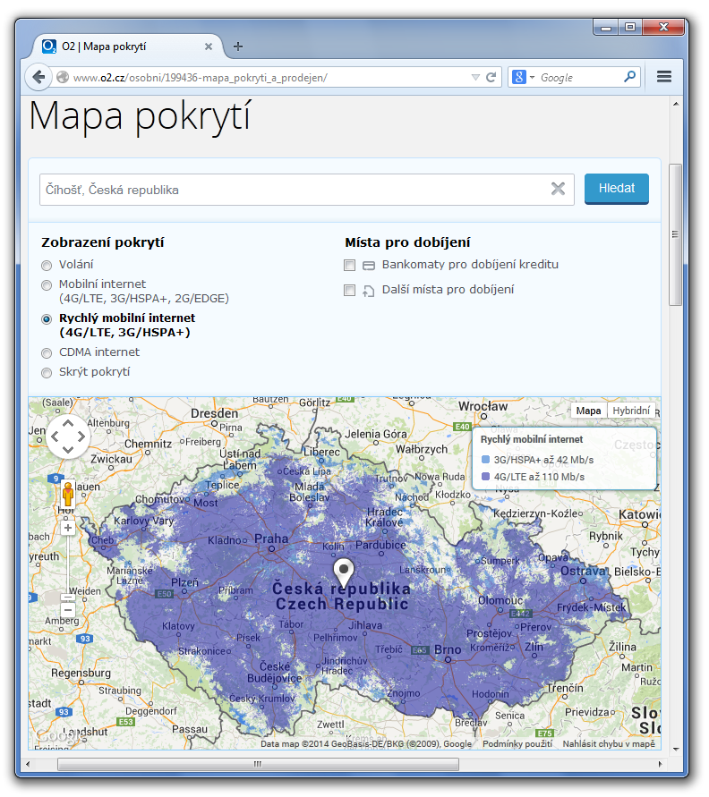Enable Další místa pro dobíjení checkbox
Image resolution: width=709 pixels, height=797 pixels.
349,290
